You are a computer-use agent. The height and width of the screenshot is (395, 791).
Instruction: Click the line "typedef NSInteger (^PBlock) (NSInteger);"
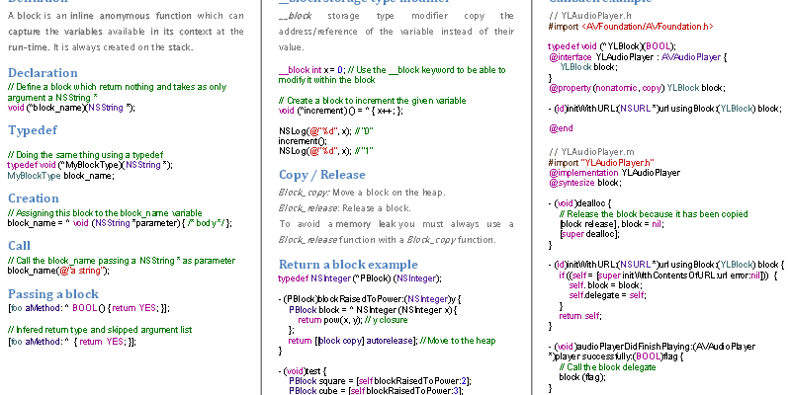coord(360,278)
